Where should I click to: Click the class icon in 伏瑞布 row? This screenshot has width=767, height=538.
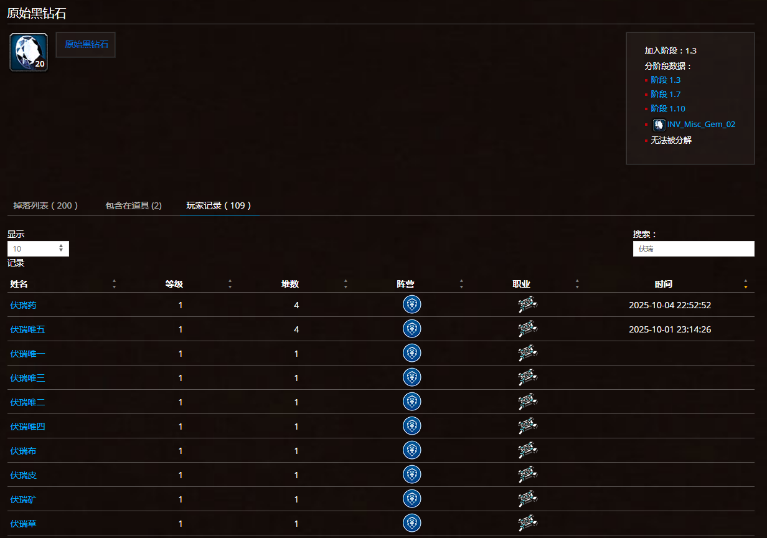click(527, 450)
